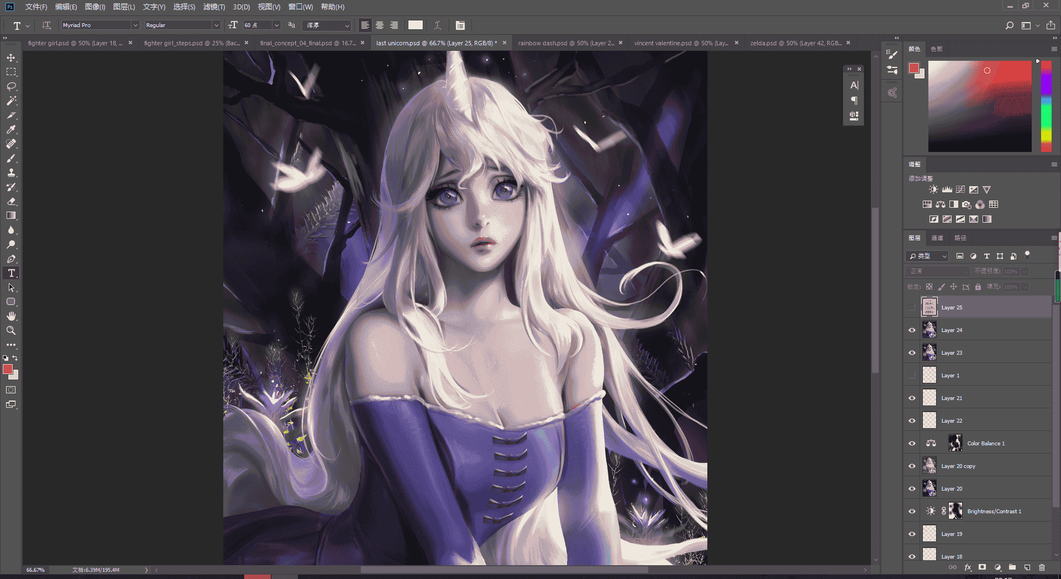Hide Layer 23 visibility eye
Image resolution: width=1061 pixels, height=579 pixels.
point(912,353)
